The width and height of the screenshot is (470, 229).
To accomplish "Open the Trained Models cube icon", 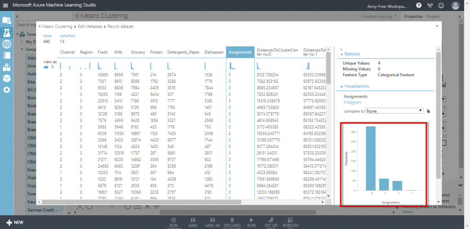I will click(x=6, y=78).
